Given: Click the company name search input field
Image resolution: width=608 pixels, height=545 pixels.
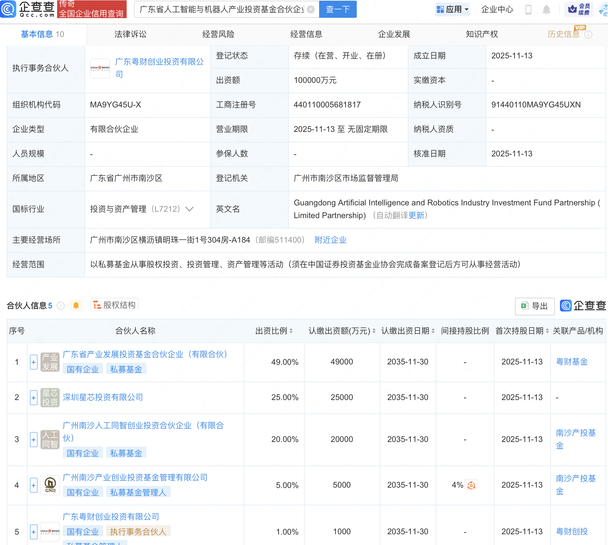Looking at the screenshot, I should 222,9.
